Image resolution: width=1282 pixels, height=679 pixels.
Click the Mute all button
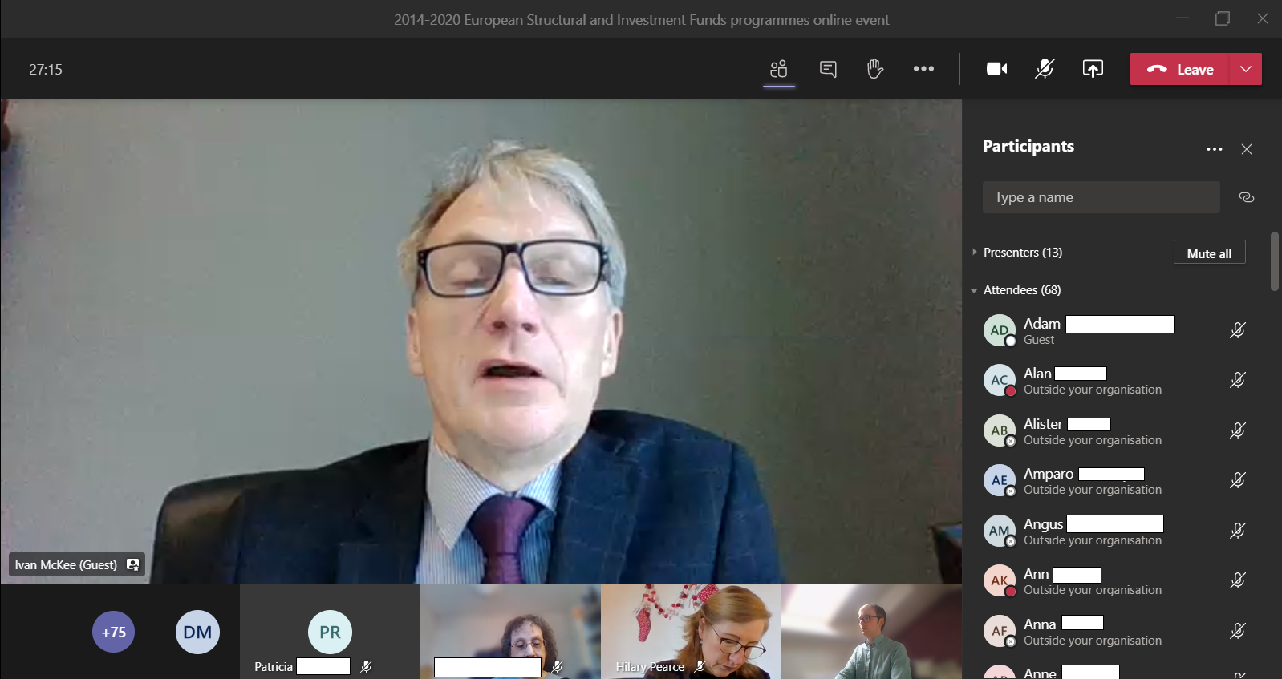tap(1208, 253)
